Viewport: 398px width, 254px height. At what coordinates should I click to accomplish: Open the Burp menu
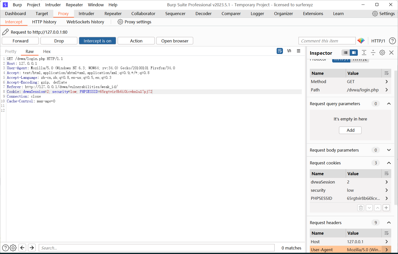point(17,5)
